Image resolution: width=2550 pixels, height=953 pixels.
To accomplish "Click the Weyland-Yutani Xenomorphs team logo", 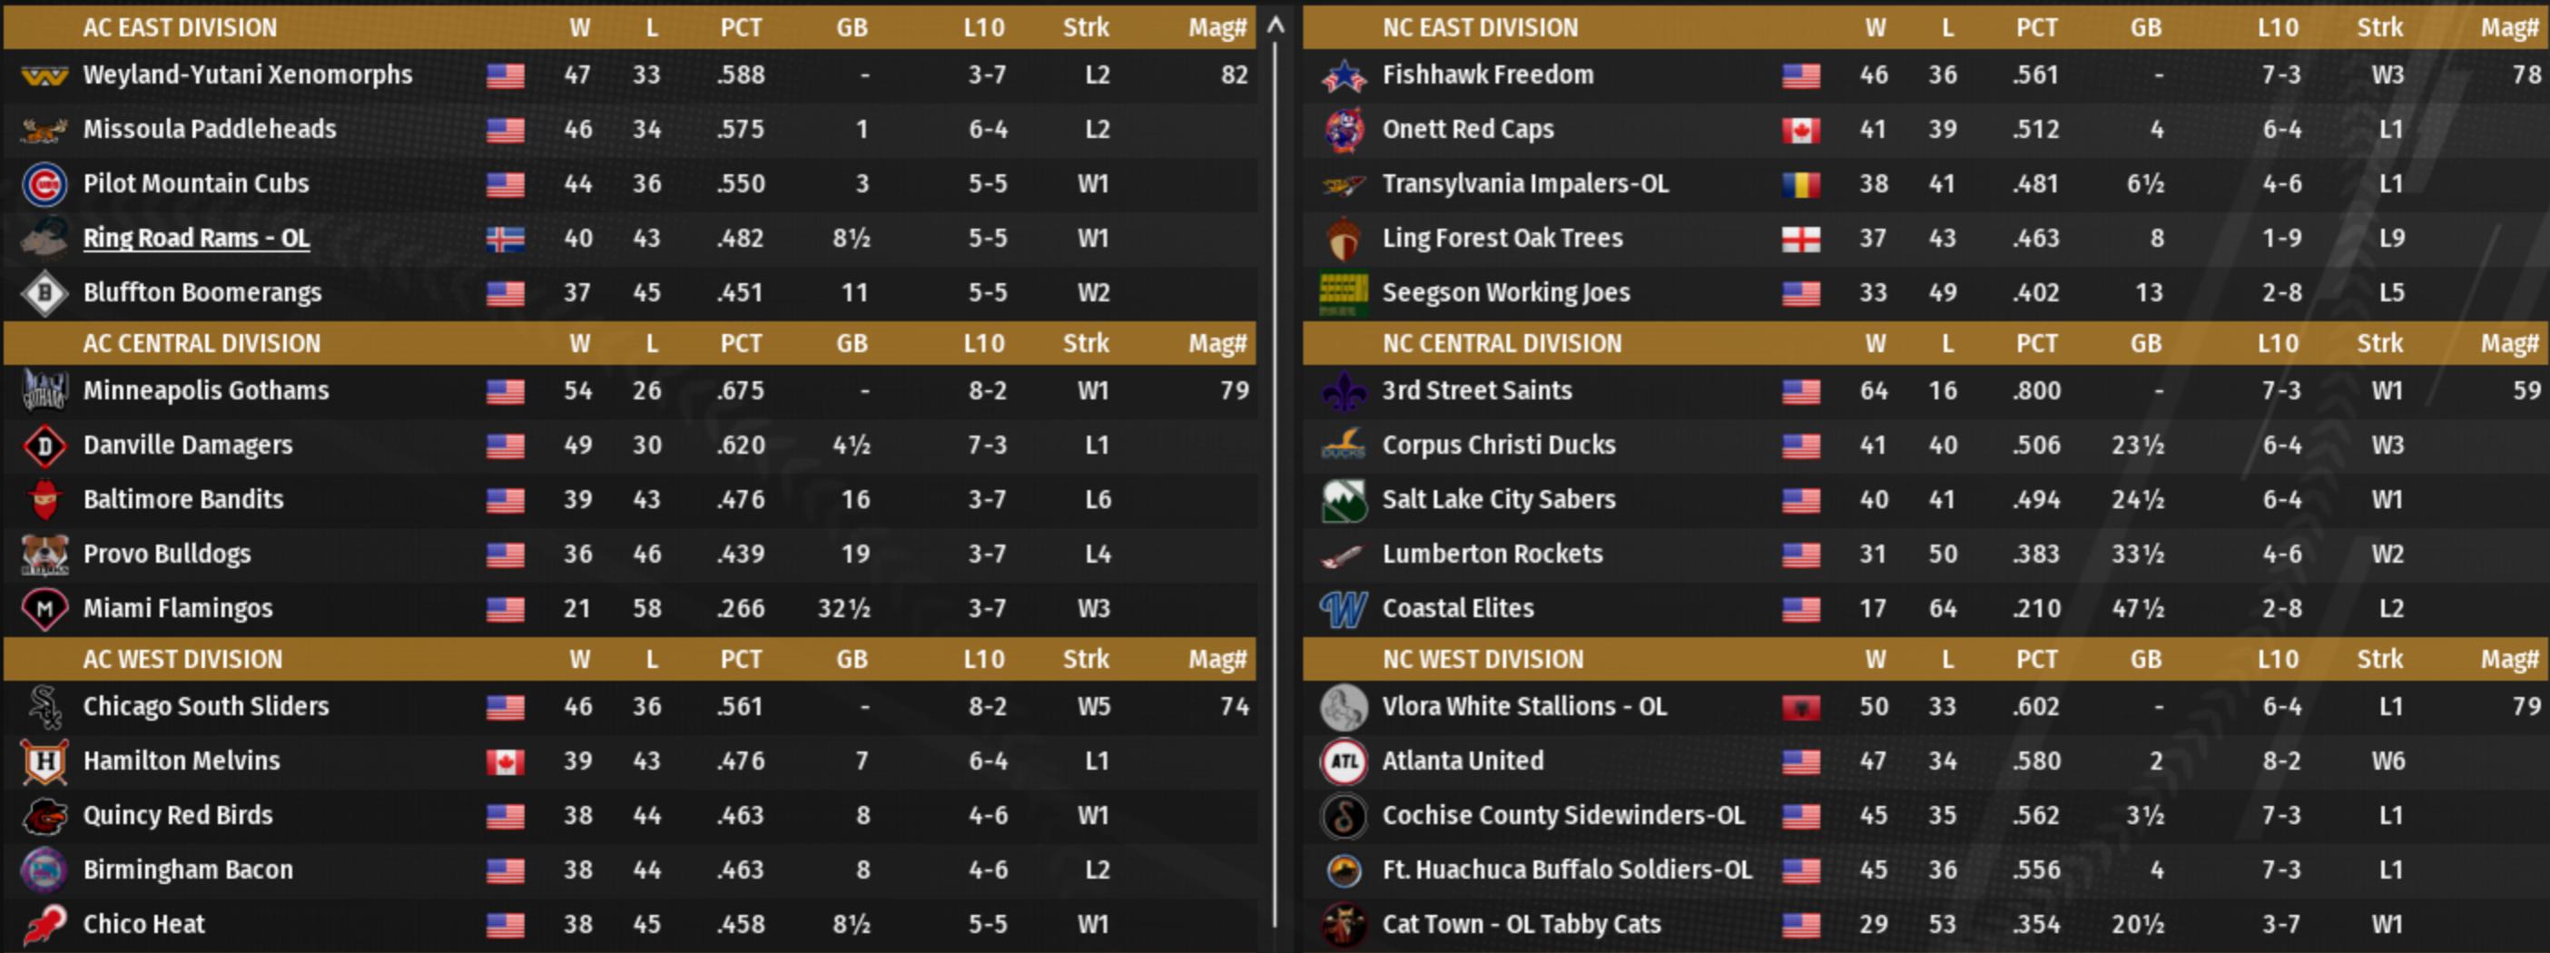I will (x=44, y=75).
